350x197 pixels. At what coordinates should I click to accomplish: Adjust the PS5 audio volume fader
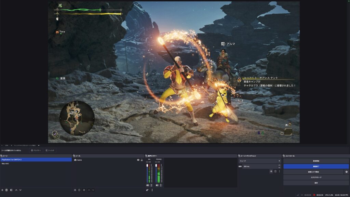[x=156, y=166]
